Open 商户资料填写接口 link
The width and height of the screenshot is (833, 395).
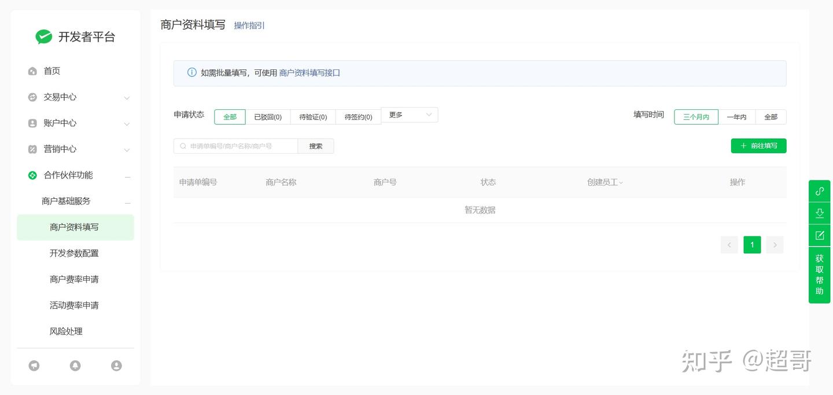coord(309,73)
